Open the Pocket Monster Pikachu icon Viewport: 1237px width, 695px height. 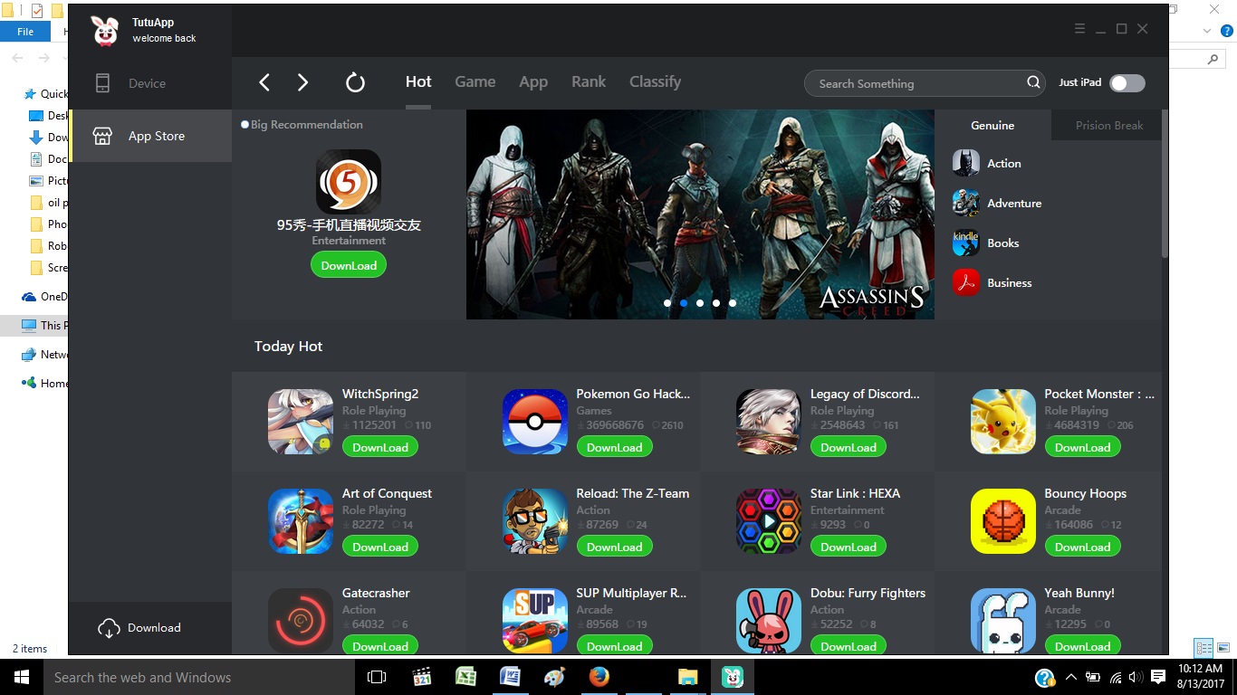[x=1003, y=422]
